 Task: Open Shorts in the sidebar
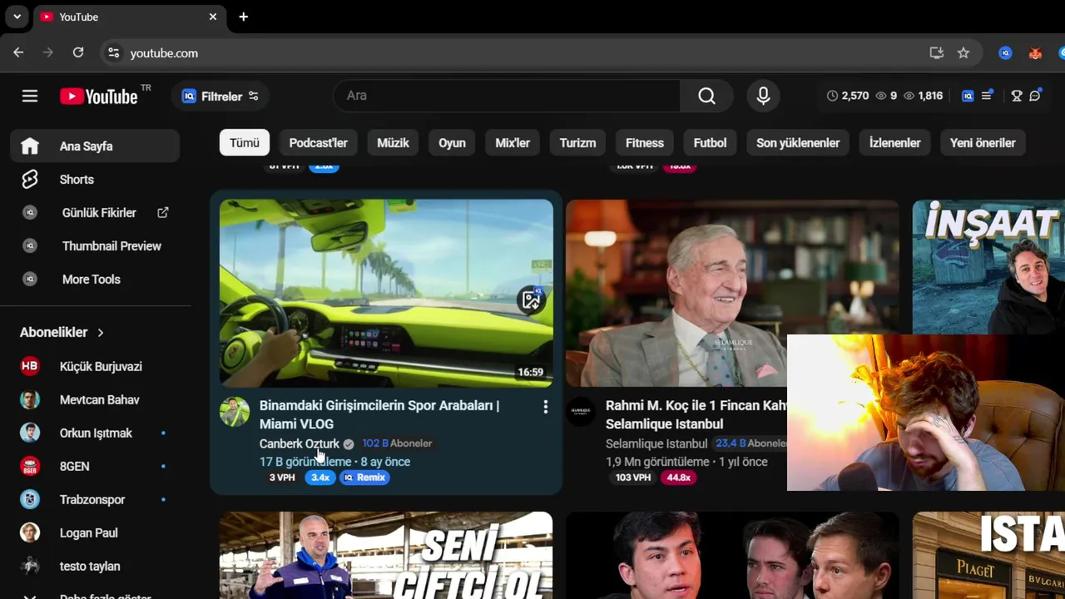[x=95, y=180]
